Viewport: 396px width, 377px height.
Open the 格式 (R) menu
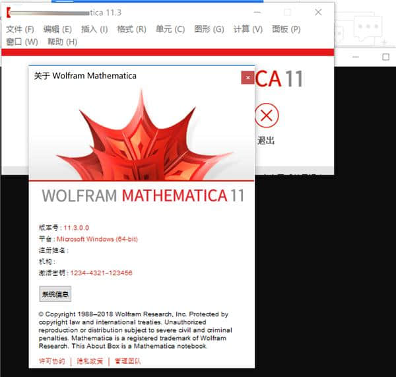(x=131, y=29)
